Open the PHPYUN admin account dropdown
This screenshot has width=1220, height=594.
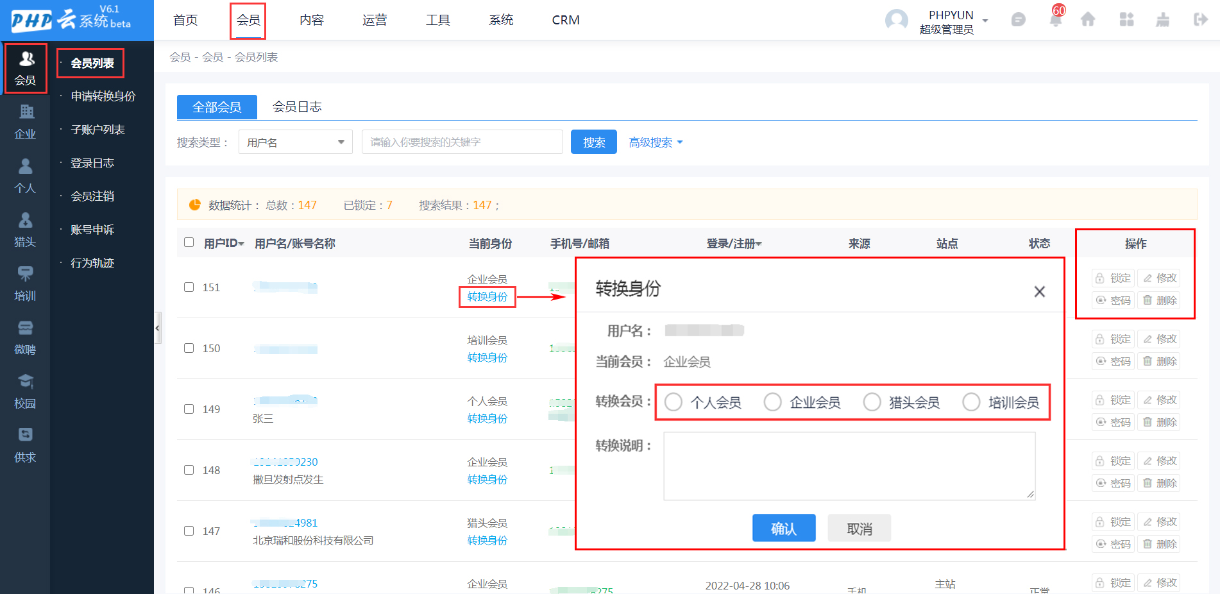pyautogui.click(x=954, y=21)
